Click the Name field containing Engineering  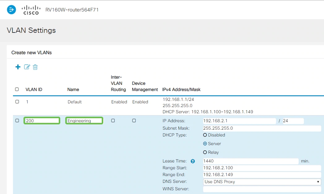[x=84, y=121]
